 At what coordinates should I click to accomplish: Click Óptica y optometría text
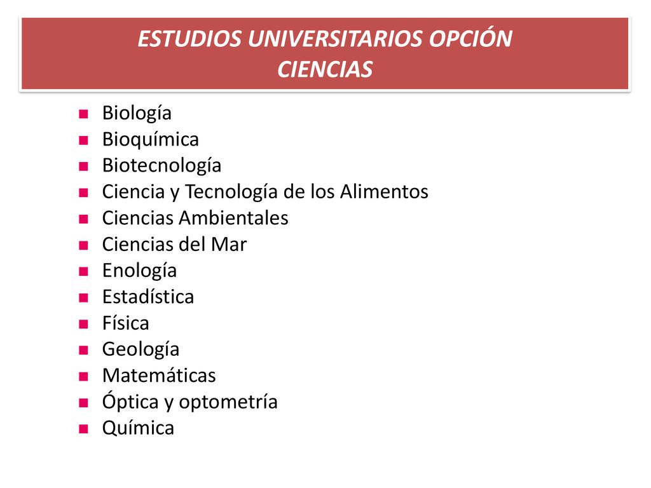coord(189,402)
